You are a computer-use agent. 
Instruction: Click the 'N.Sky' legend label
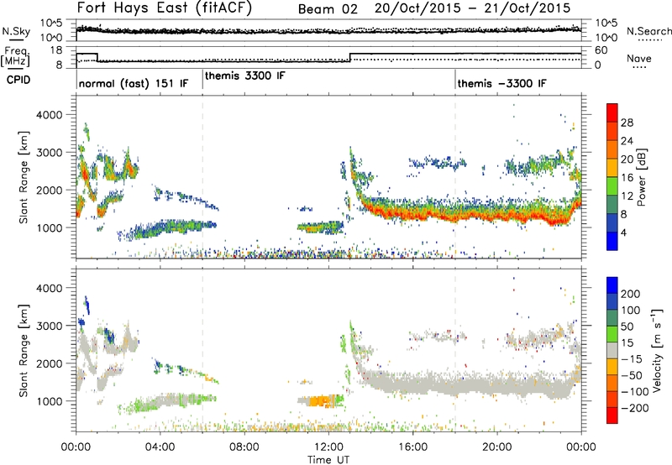point(16,31)
